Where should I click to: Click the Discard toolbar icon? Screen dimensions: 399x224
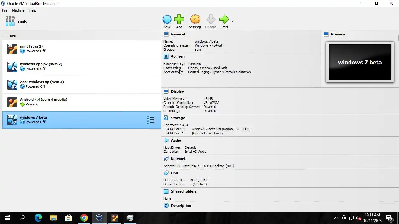(211, 20)
